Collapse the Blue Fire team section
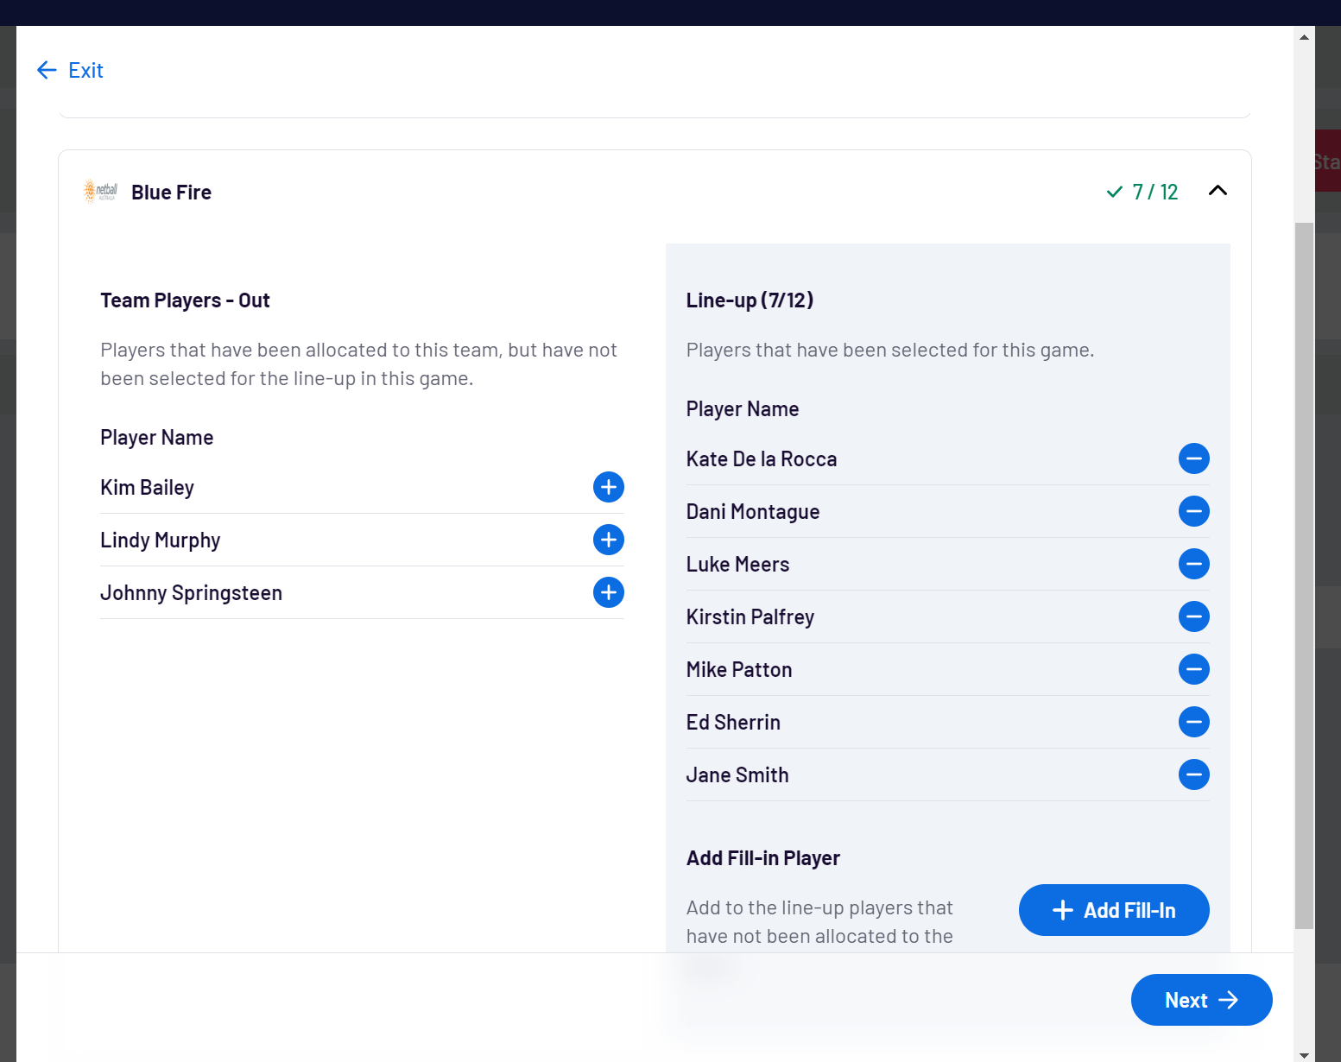Screen dimensions: 1341x1062 click(1218, 191)
